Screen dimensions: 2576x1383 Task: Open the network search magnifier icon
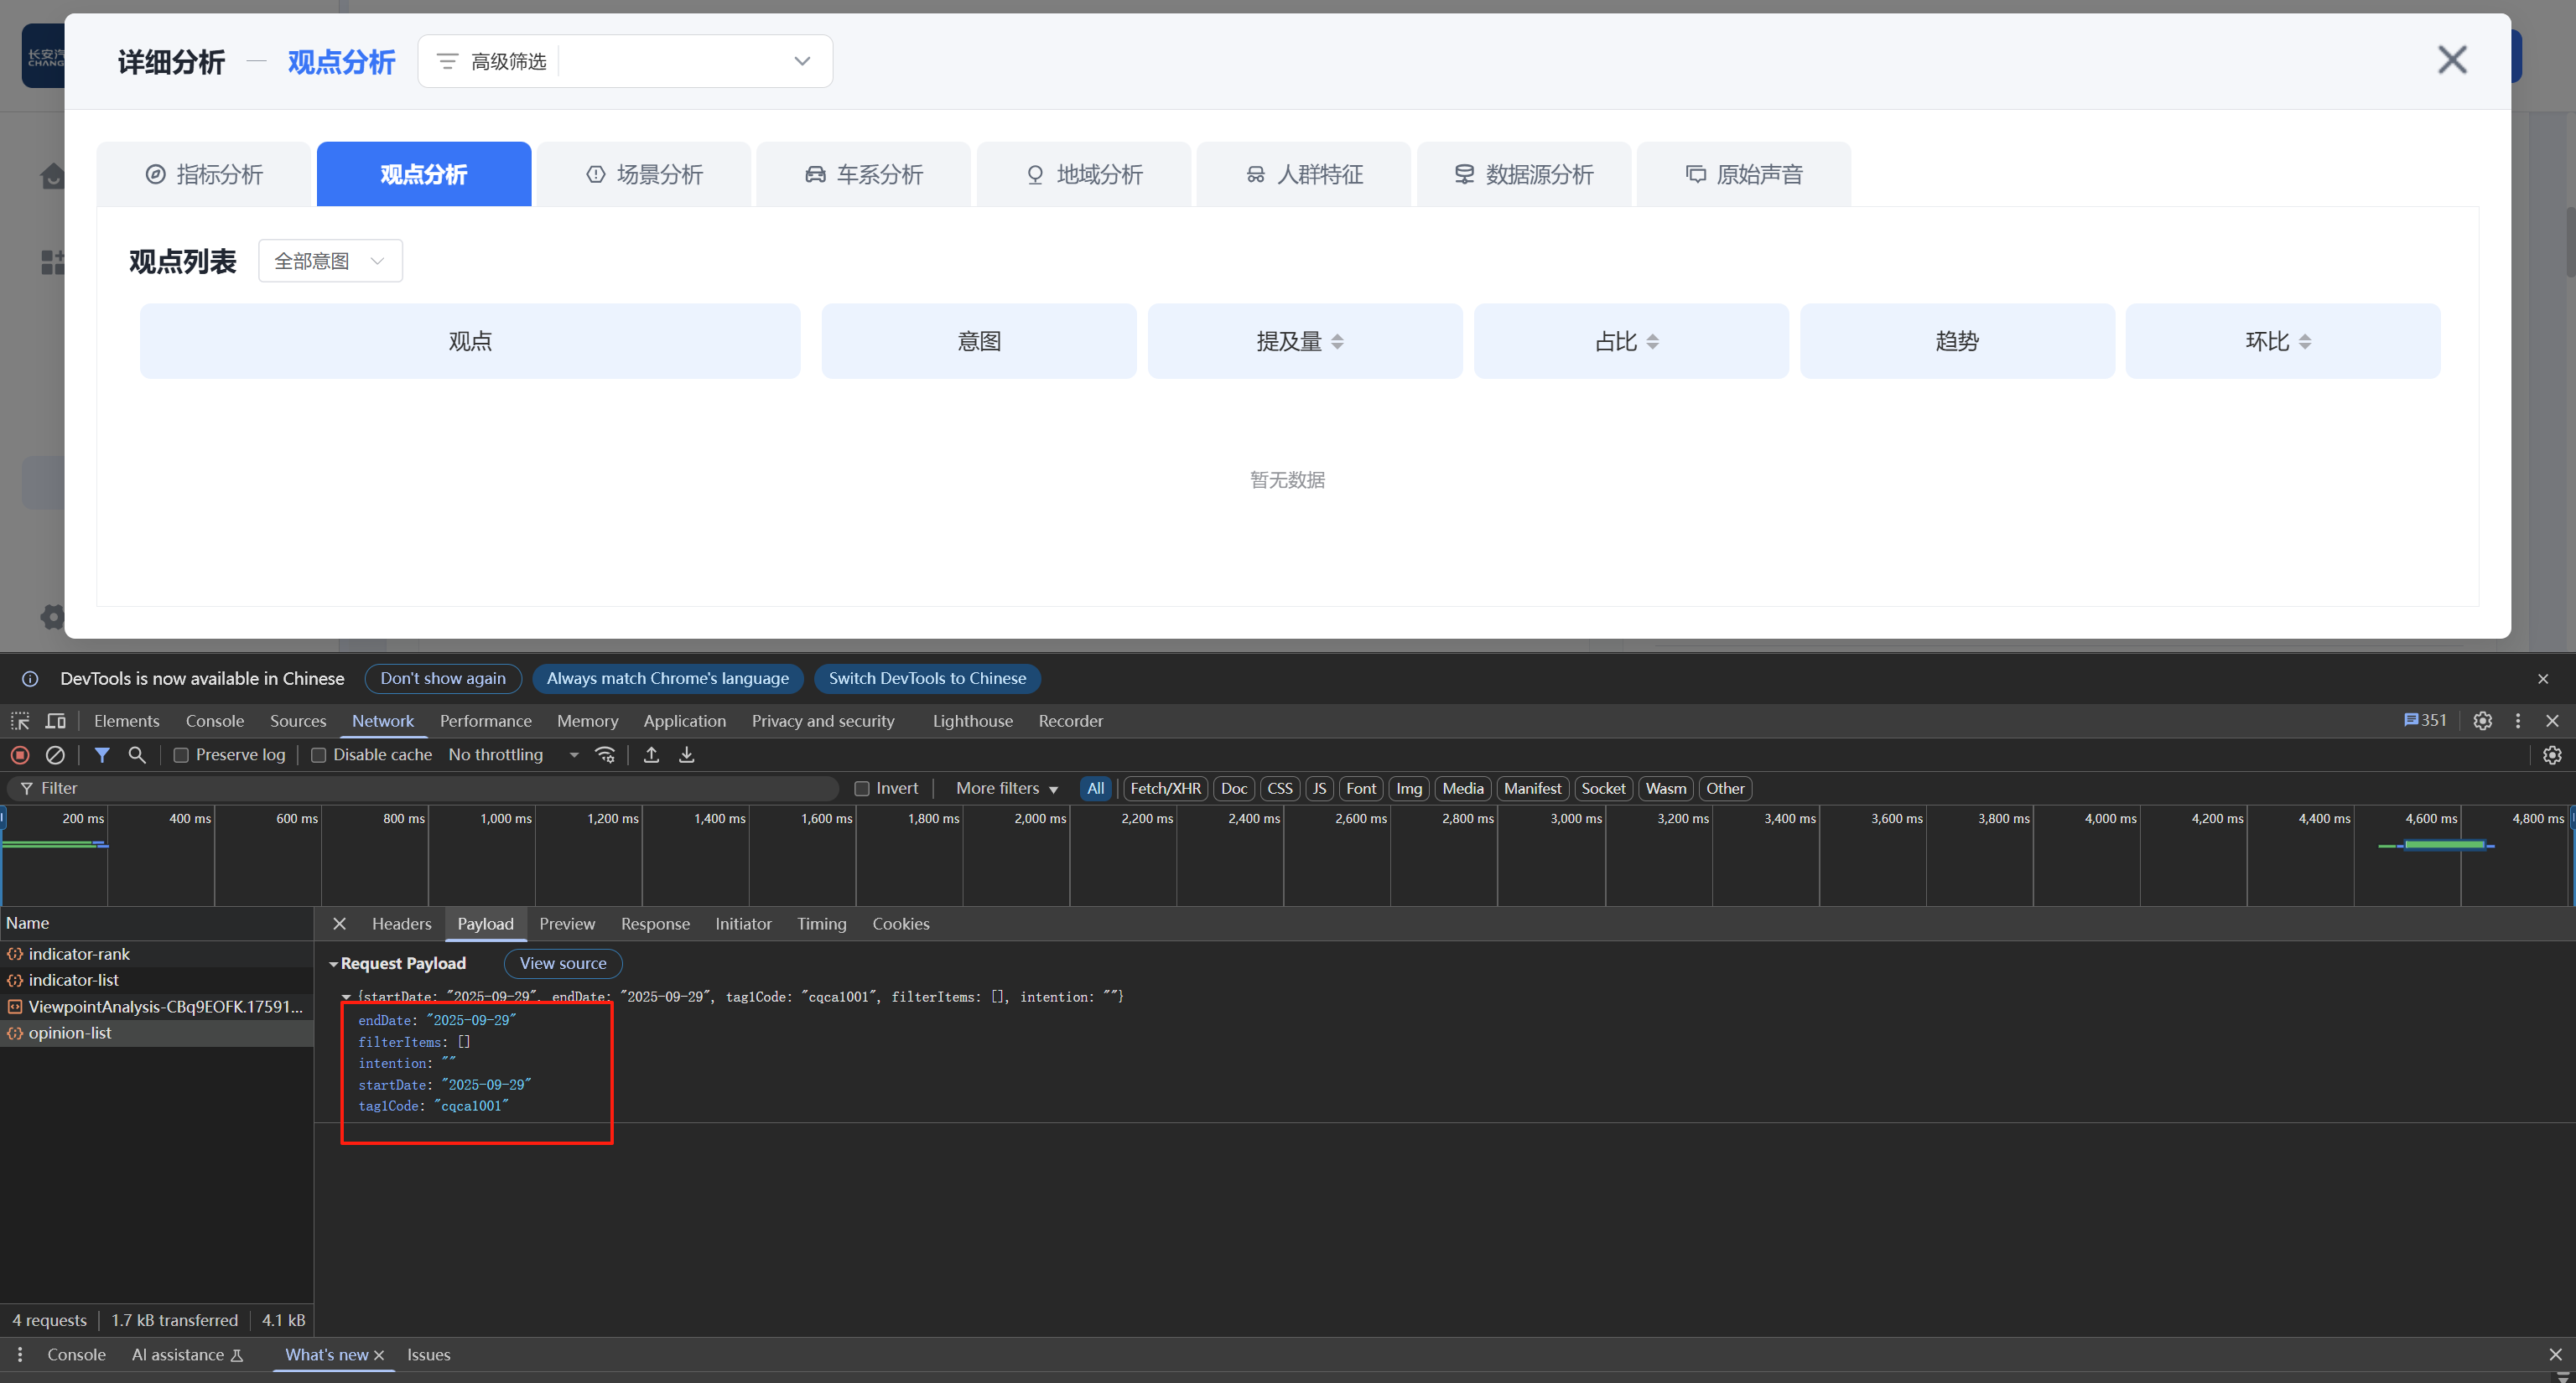click(137, 754)
